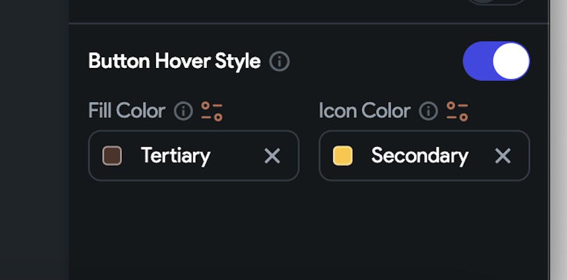Click the Icon Color label
Viewport: 567px width, 280px height.
364,111
